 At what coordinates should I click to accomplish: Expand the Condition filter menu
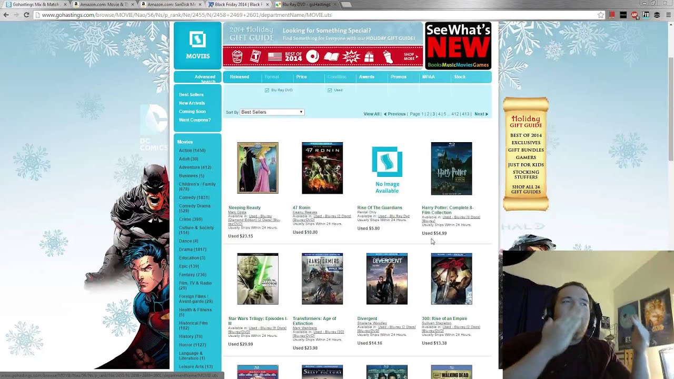(336, 77)
